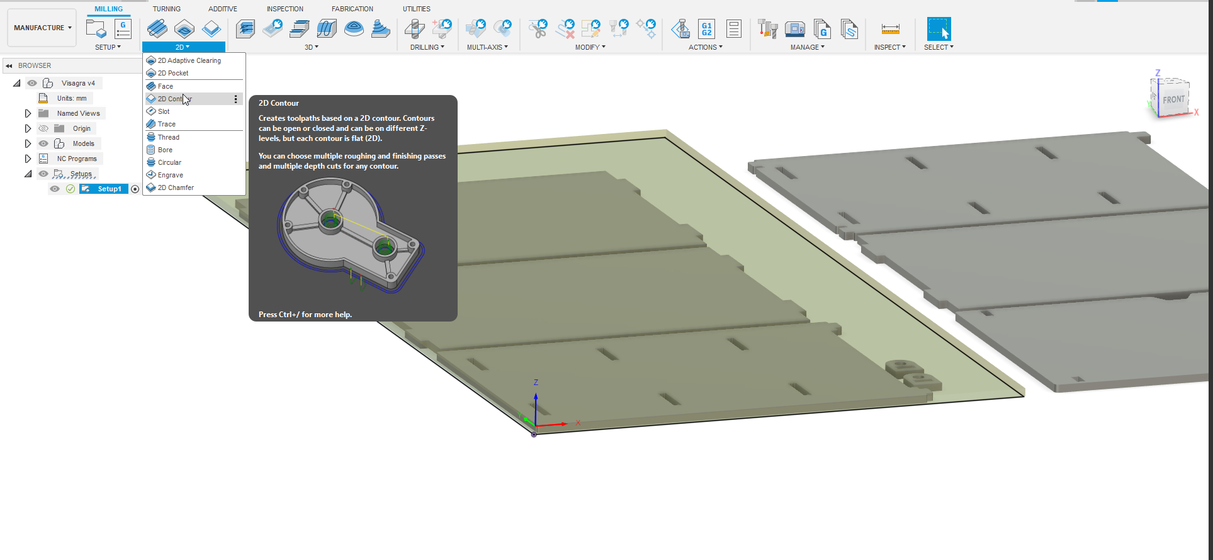Toggle visibility of Setups

click(43, 174)
